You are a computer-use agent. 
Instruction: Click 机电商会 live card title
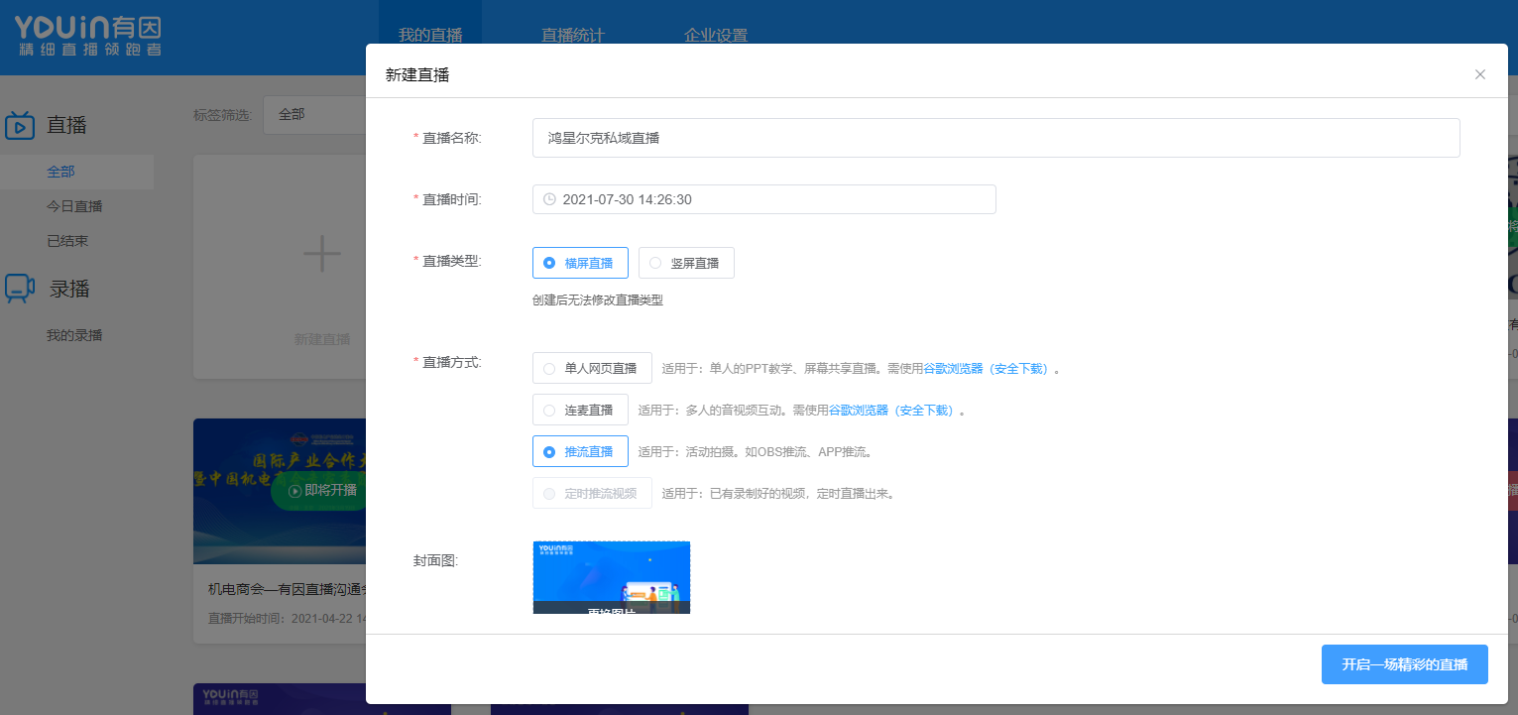click(x=288, y=589)
